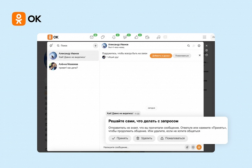Click Принять to accept the request

120,138
